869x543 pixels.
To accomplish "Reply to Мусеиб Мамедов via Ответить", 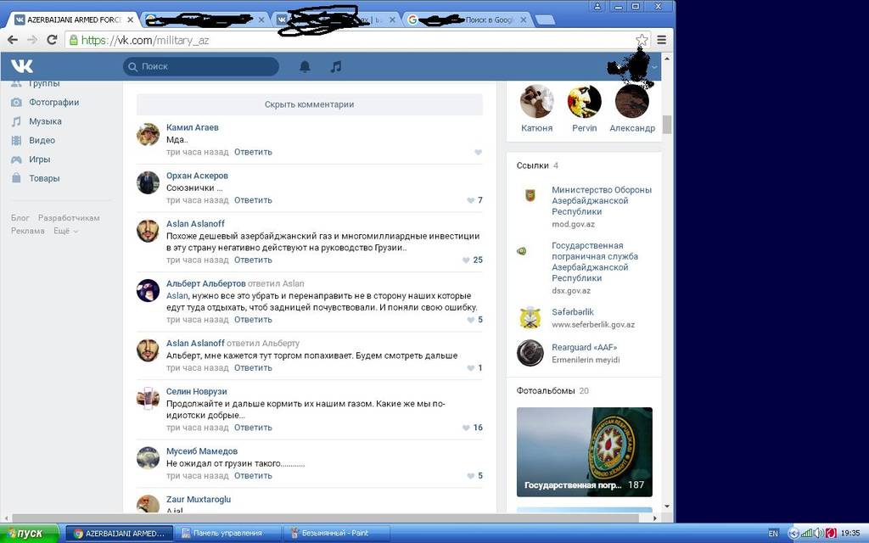I will tap(253, 476).
